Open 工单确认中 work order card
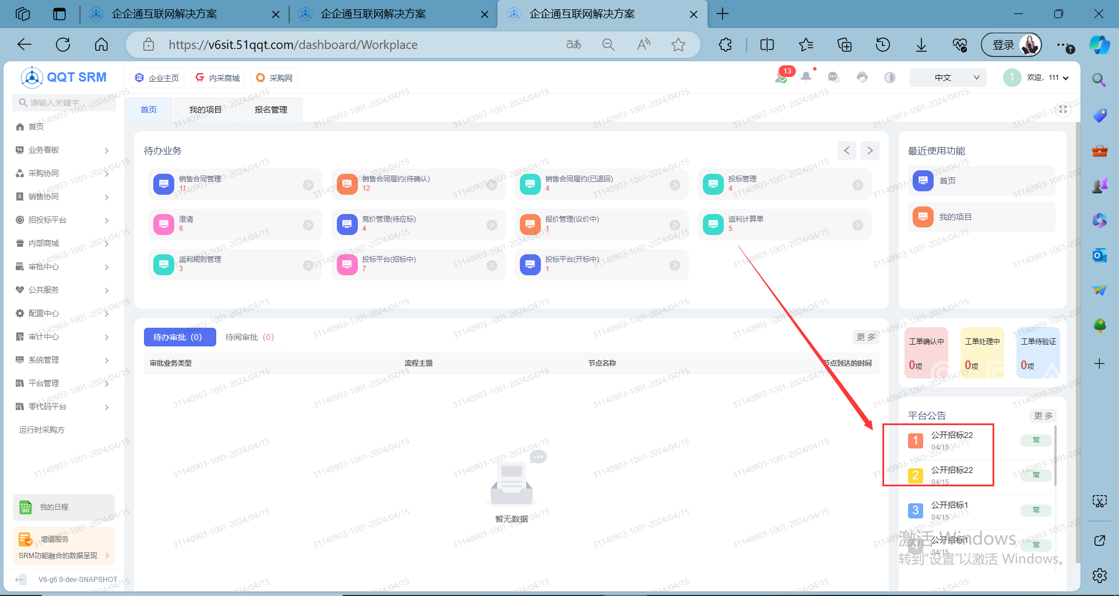The width and height of the screenshot is (1119, 596). pyautogui.click(x=926, y=353)
